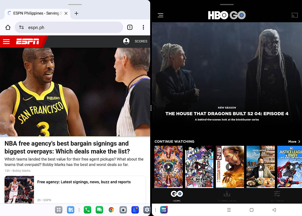Screen dimensions: 302x216
Task: Tap the Cast screen icon
Action: (294, 15)
